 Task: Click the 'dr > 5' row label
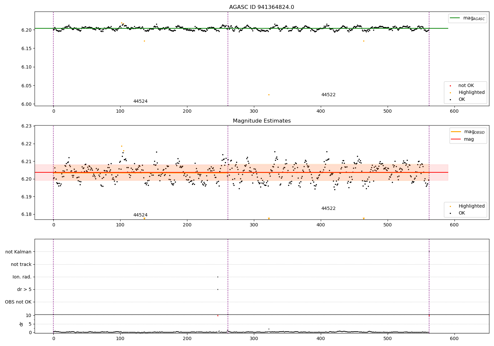point(24,290)
